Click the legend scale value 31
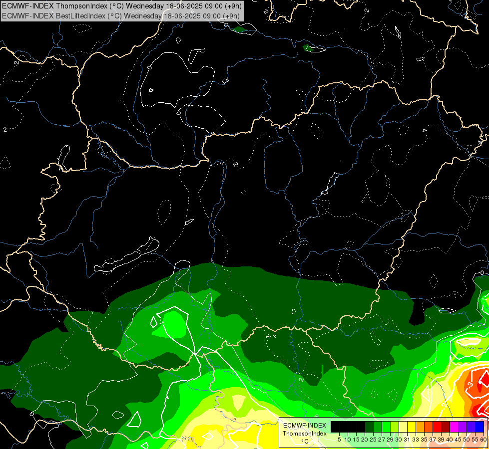The width and height of the screenshot is (489, 449). pyautogui.click(x=408, y=440)
